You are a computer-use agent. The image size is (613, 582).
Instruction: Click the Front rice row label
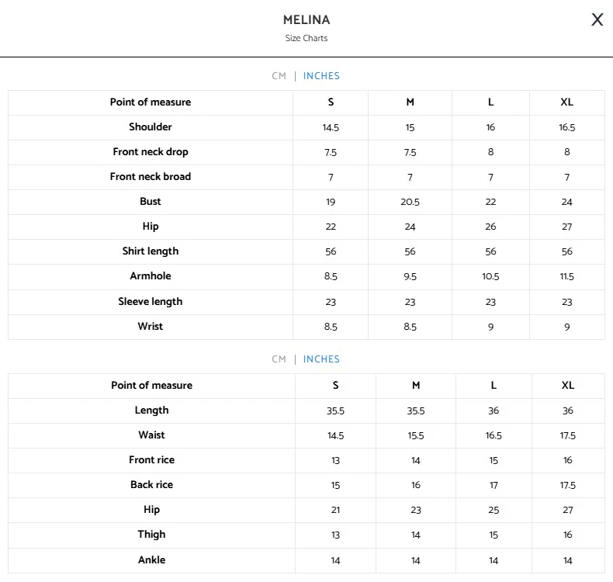pos(151,460)
